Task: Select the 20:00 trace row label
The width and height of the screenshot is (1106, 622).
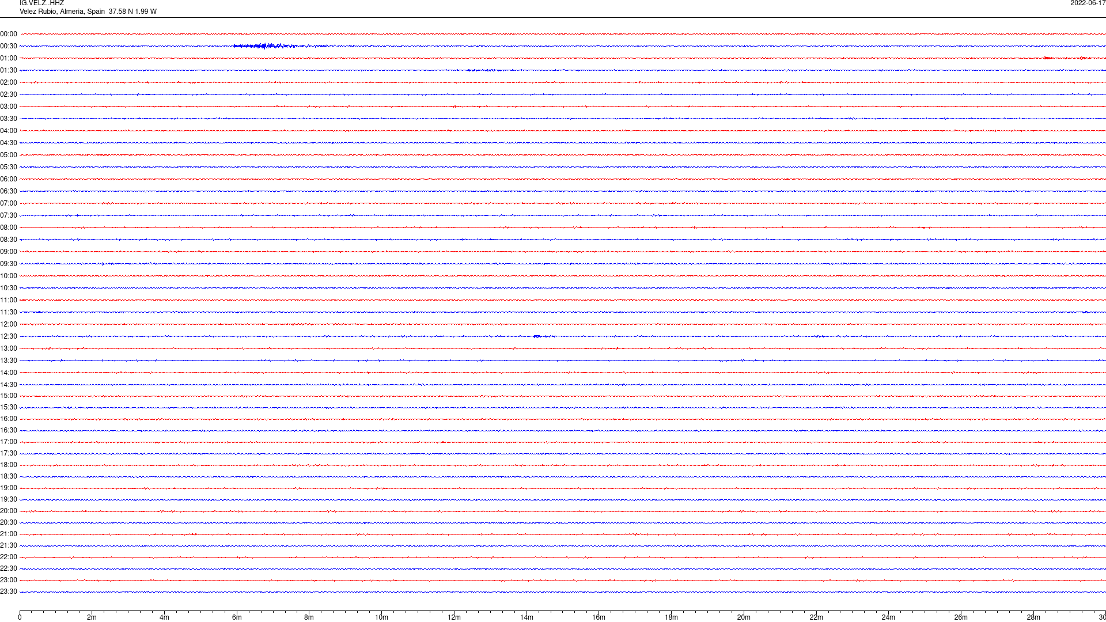Action: (x=9, y=511)
